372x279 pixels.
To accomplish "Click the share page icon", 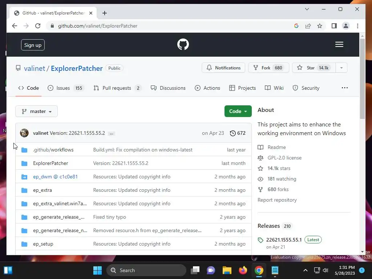I will [x=308, y=26].
